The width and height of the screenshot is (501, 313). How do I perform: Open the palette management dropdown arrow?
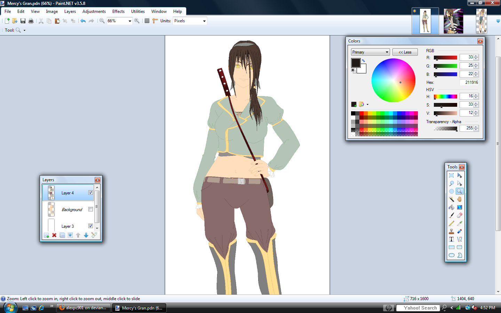pos(367,104)
